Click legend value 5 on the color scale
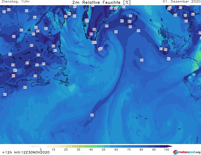201x155 pixels. (x=41, y=150)
